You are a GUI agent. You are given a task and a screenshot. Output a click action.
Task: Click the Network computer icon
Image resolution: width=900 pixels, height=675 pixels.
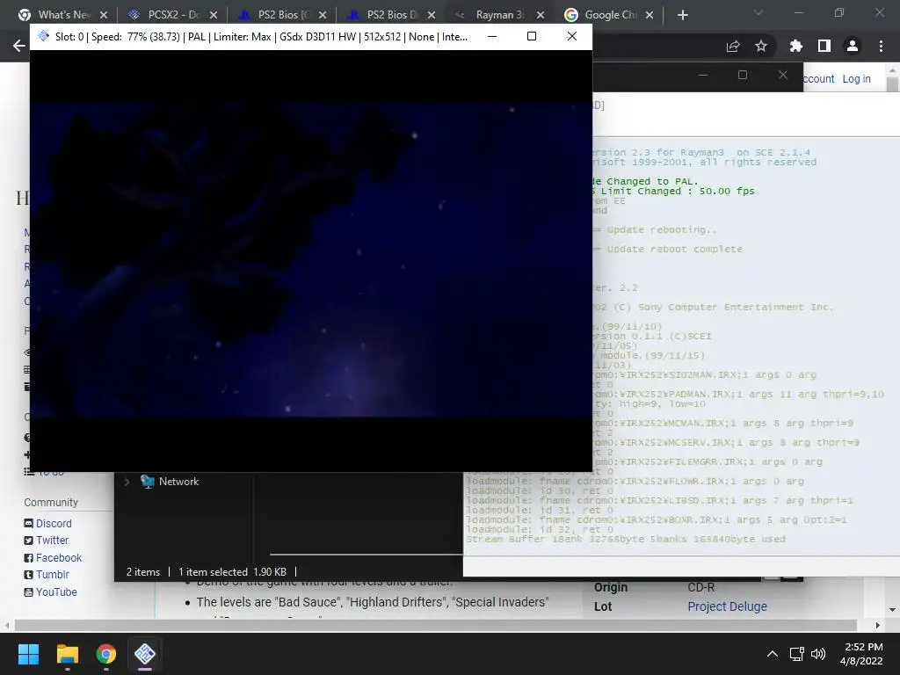tap(148, 482)
